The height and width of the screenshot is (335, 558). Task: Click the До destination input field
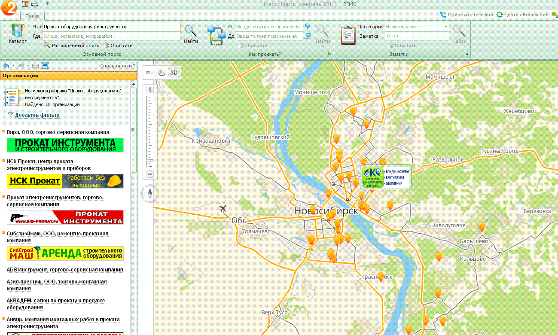tap(269, 37)
